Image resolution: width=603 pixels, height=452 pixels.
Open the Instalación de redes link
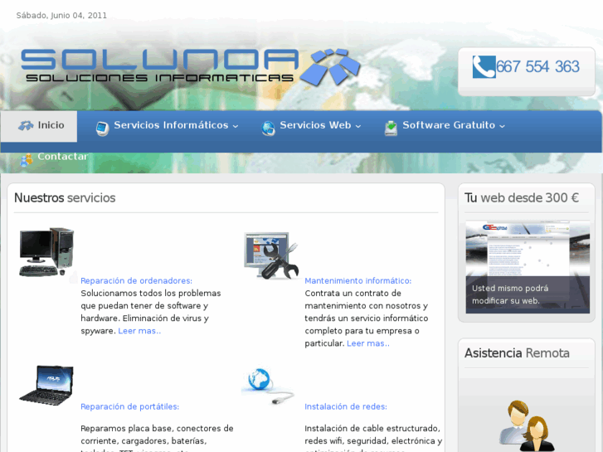tap(346, 406)
